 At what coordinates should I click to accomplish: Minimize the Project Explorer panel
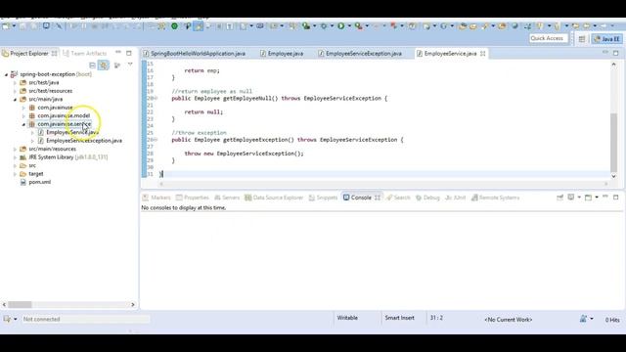[x=118, y=53]
